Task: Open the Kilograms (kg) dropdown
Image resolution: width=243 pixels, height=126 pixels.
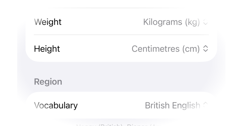Action: [x=172, y=22]
